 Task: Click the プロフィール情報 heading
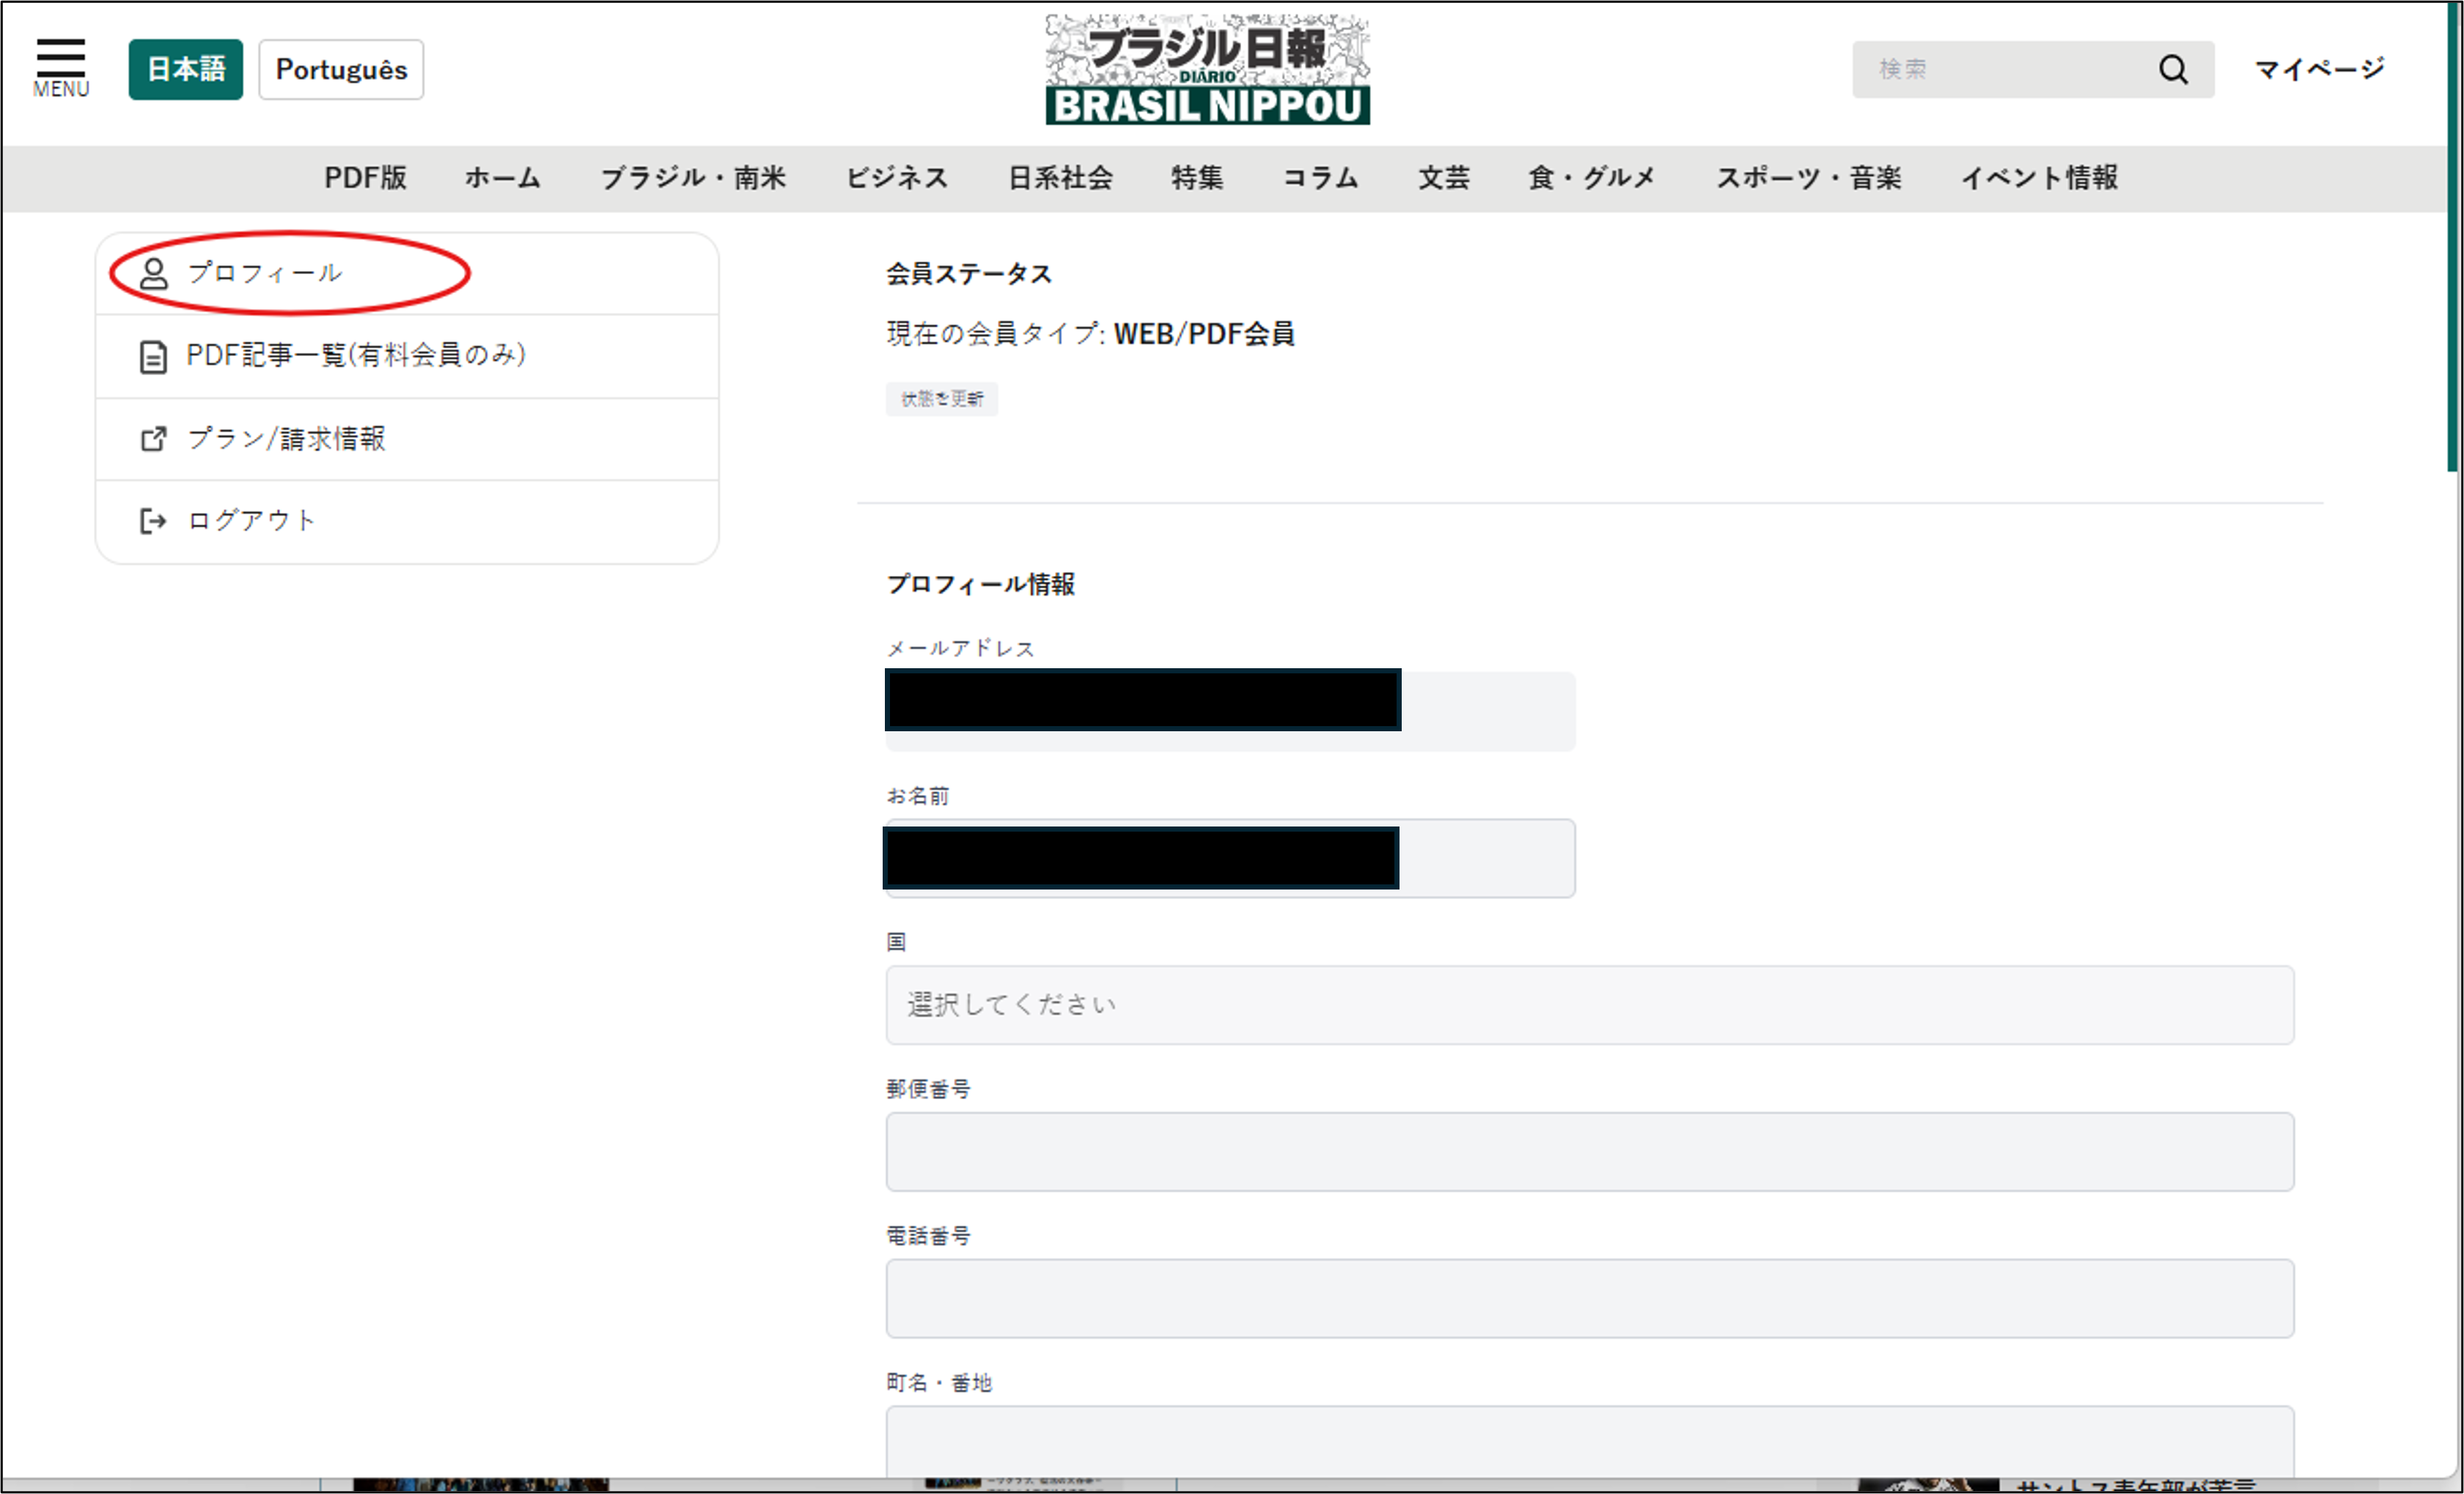(980, 584)
